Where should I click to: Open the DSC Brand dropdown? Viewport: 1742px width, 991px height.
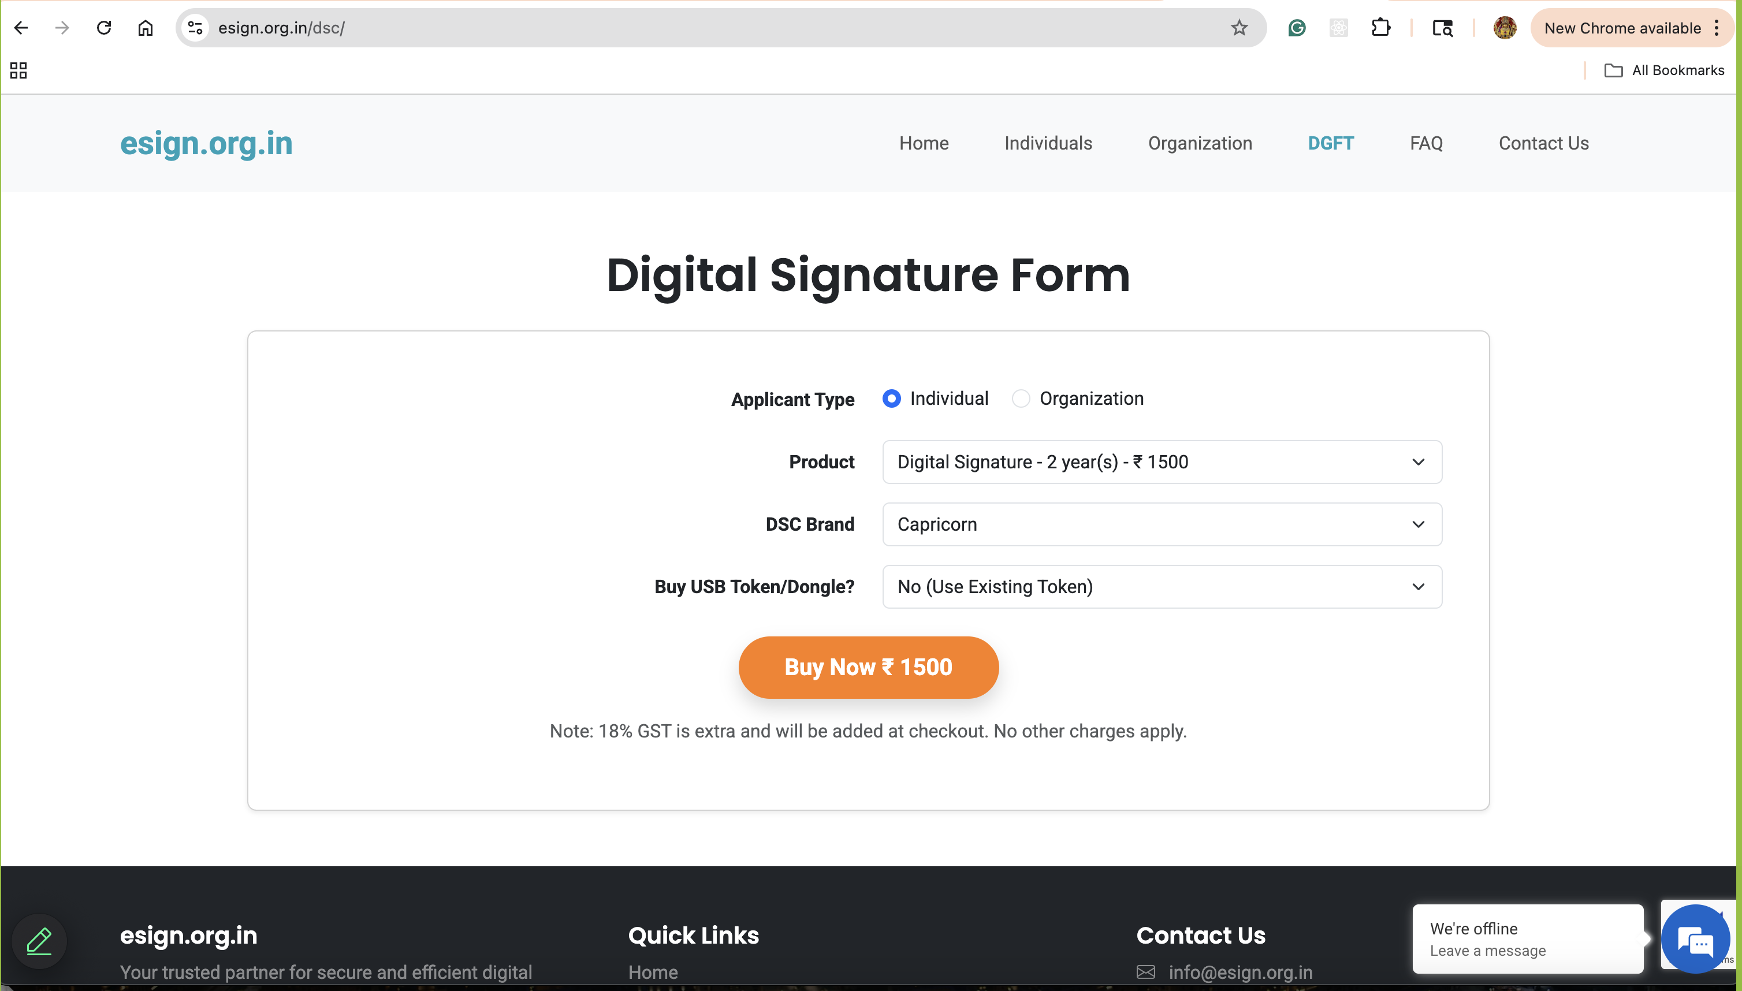1162,524
